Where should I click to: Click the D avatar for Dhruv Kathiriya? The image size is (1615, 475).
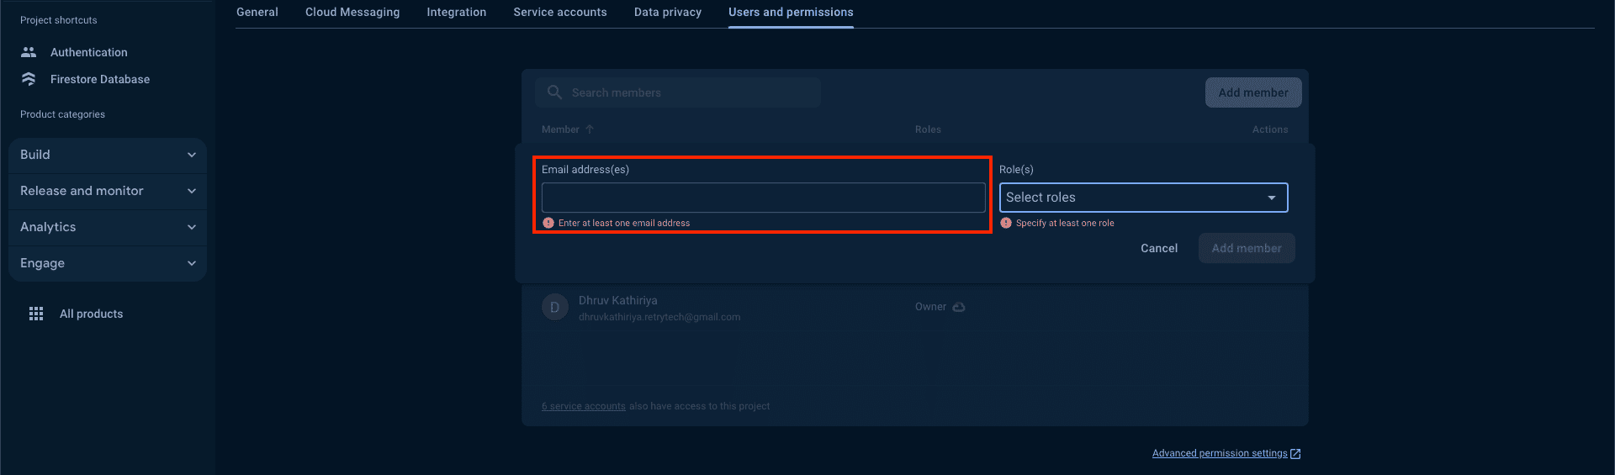tap(554, 308)
